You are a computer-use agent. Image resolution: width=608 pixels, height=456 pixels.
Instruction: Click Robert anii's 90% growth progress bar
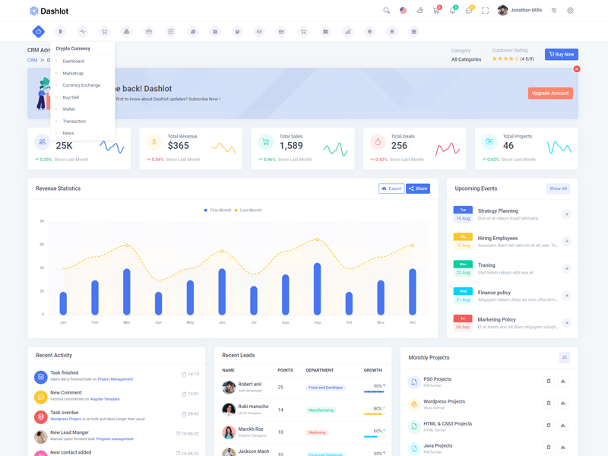tap(373, 391)
